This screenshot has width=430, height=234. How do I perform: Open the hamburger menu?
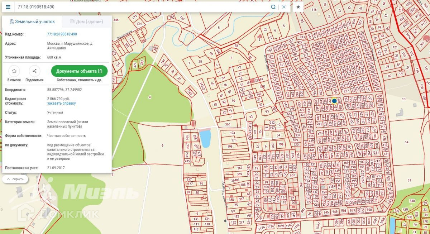8,7
